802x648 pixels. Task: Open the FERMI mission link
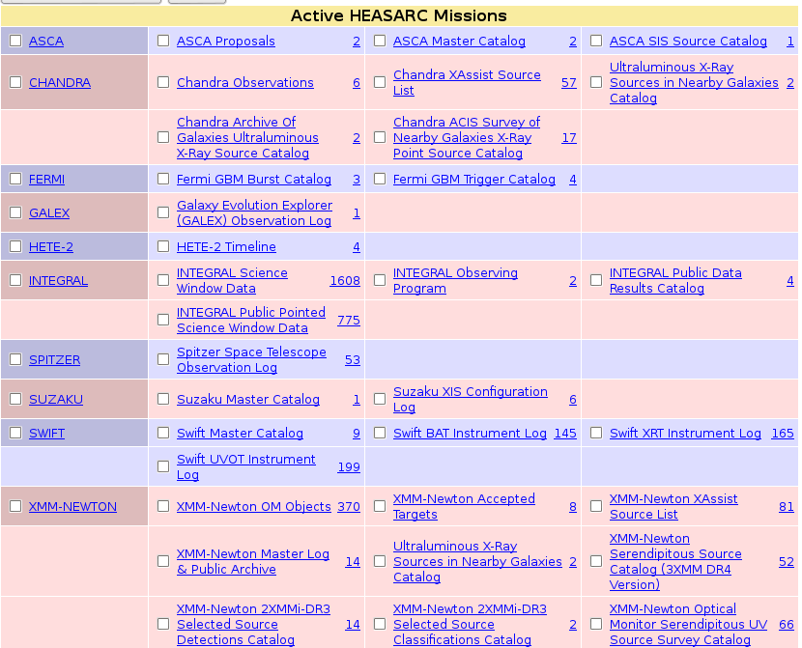coord(46,179)
